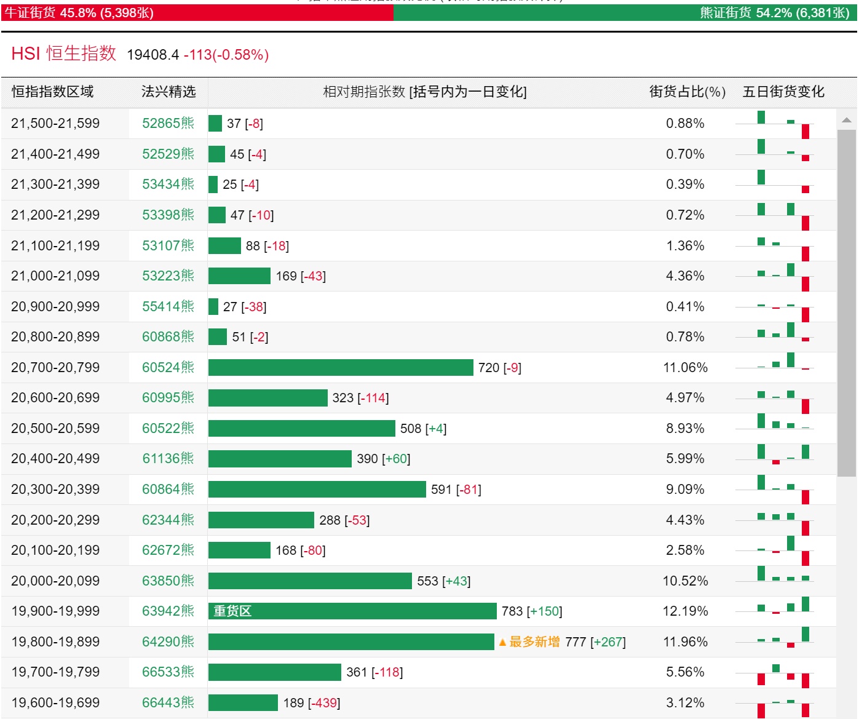Viewport: 859px width, 719px height.
Task: Click range cell 19,800-19,899
Action: click(55, 642)
